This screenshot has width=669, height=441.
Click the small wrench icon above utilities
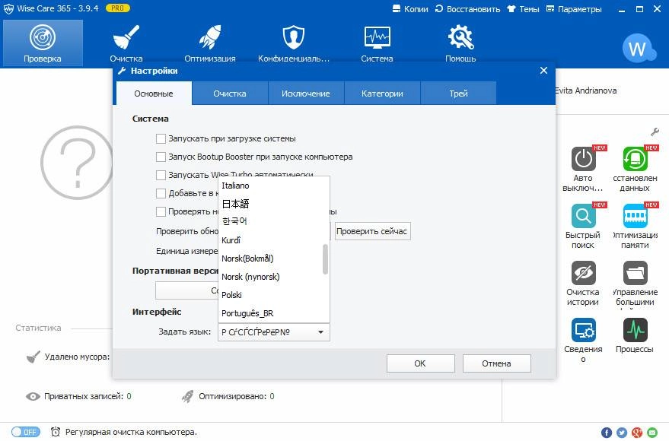tap(655, 132)
